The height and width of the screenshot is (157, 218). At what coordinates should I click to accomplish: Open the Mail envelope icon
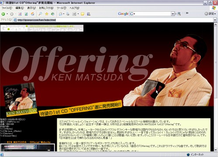61,14
